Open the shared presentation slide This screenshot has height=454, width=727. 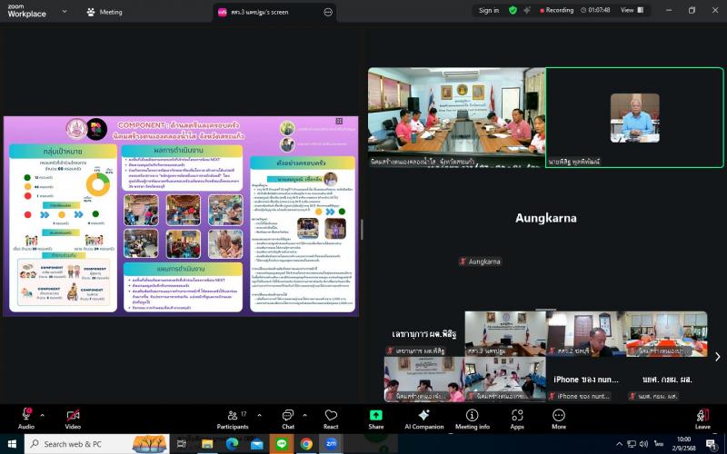181,216
